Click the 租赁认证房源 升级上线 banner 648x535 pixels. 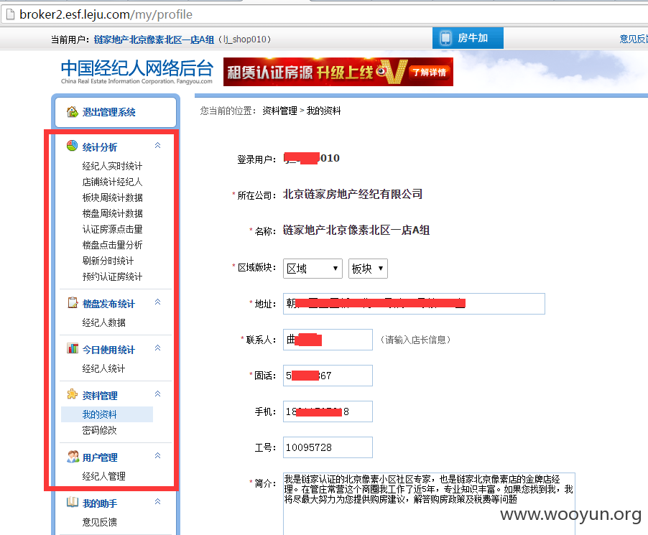point(338,72)
